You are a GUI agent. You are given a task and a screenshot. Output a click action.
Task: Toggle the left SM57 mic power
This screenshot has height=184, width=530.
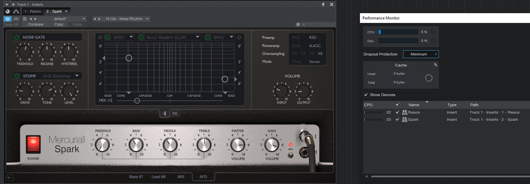coord(108,37)
